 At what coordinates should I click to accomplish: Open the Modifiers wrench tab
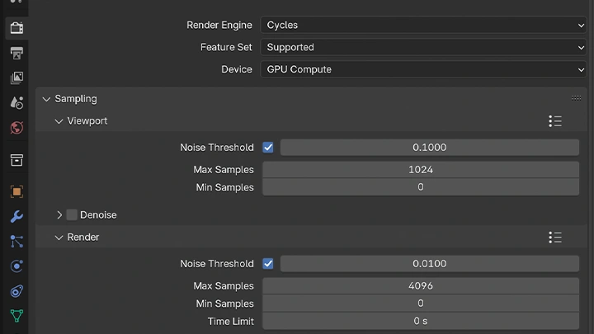(16, 217)
